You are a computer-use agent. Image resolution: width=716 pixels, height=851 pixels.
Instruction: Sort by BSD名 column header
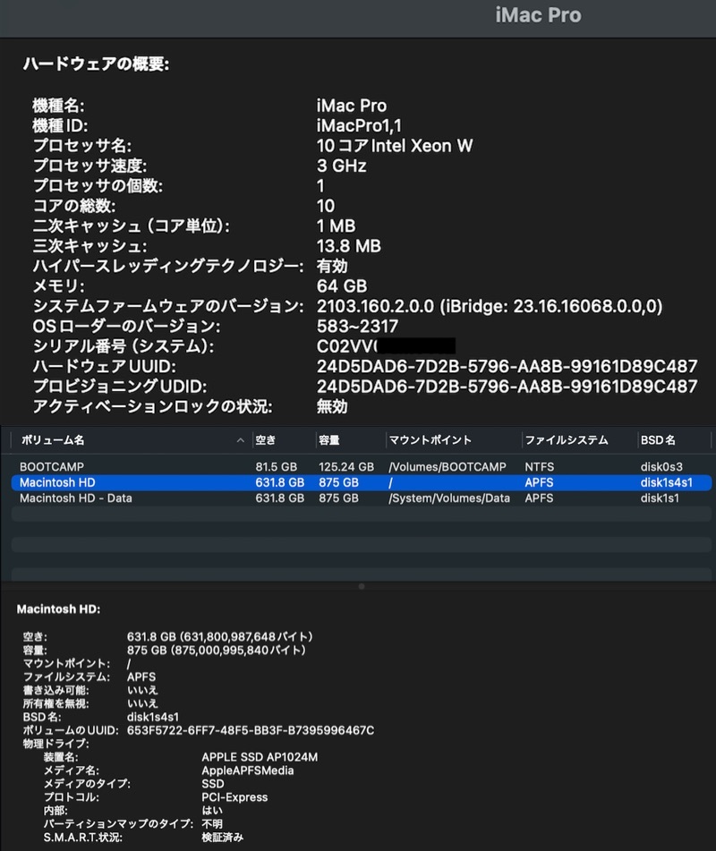tap(658, 440)
